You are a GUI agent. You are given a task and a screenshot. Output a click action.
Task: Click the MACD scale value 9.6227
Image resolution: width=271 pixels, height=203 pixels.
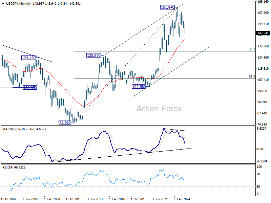point(262,129)
